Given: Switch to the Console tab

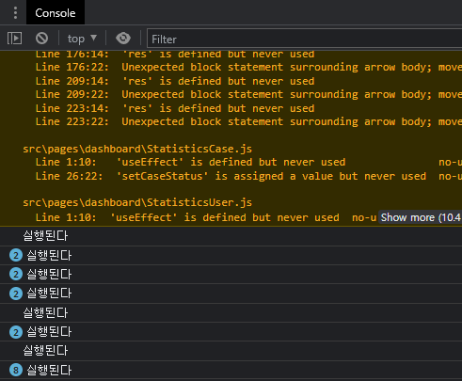Looking at the screenshot, I should tap(56, 12).
